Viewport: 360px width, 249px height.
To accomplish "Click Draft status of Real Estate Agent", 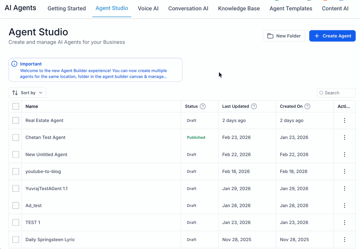I will [191, 120].
